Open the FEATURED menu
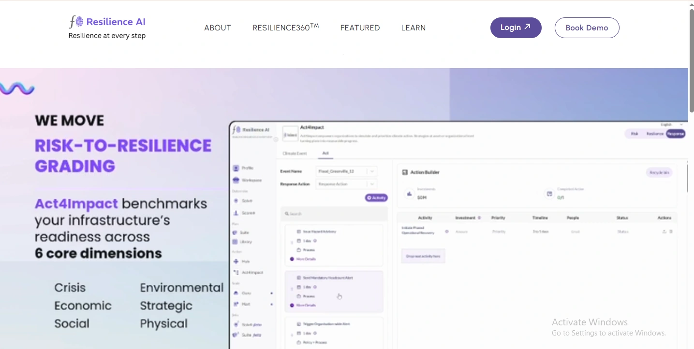 pos(360,28)
